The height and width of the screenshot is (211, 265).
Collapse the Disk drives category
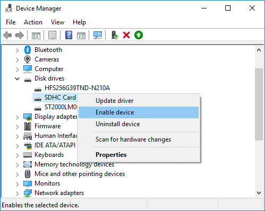(x=17, y=79)
